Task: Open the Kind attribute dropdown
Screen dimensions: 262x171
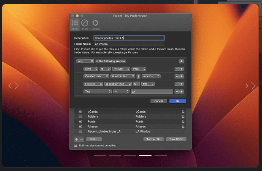Action: (91, 69)
